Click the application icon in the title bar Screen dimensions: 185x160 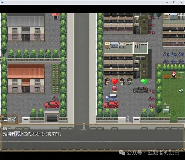pyautogui.click(x=2, y=2)
